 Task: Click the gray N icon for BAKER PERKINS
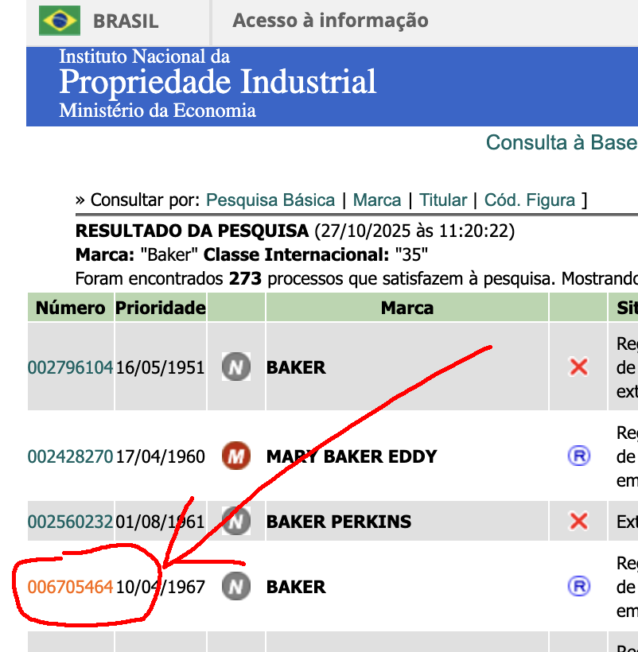236,521
